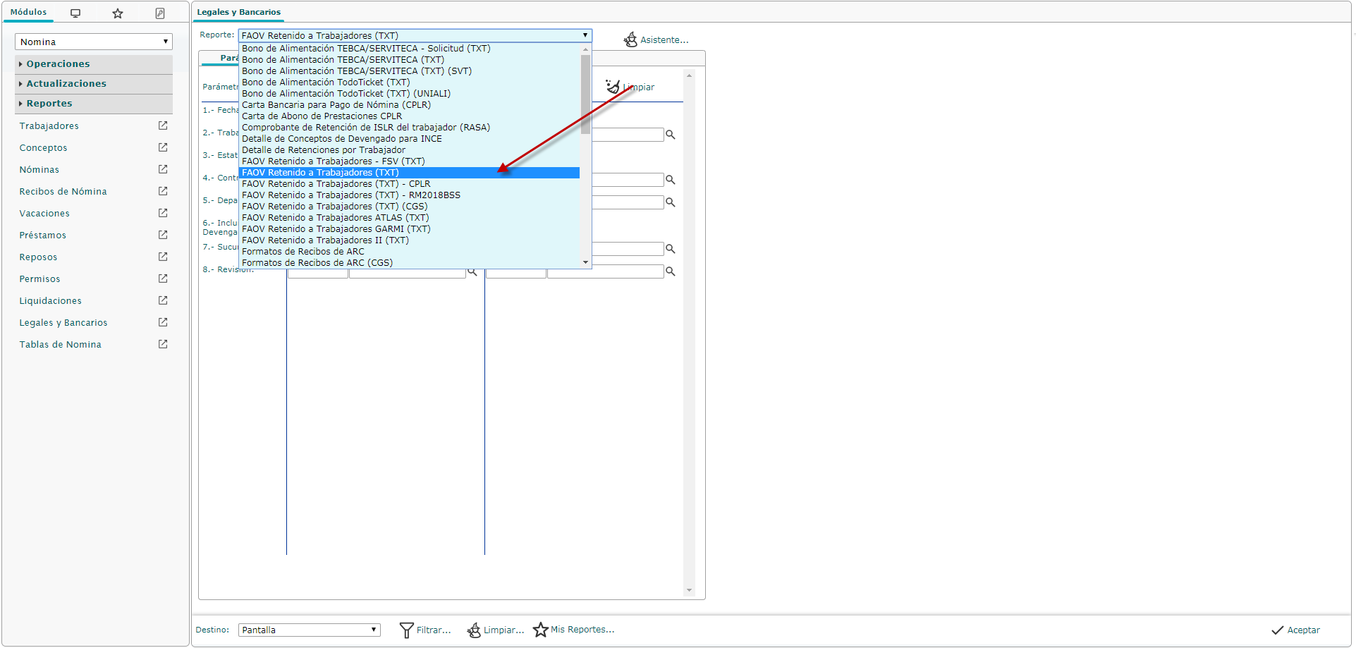The width and height of the screenshot is (1356, 648).
Task: Open the Trabajadores link
Action: (x=49, y=126)
